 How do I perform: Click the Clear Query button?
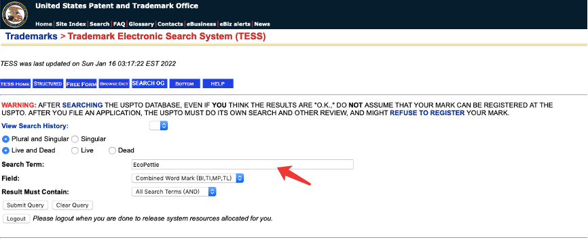coord(73,205)
